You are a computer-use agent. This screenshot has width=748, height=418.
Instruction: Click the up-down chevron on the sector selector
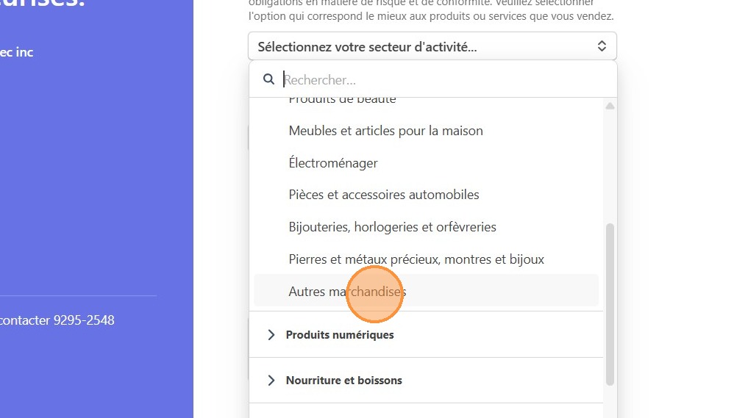602,46
